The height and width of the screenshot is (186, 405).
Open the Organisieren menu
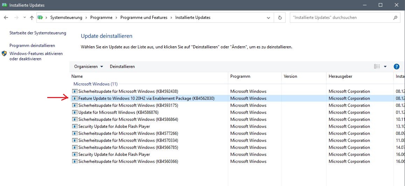89,67
